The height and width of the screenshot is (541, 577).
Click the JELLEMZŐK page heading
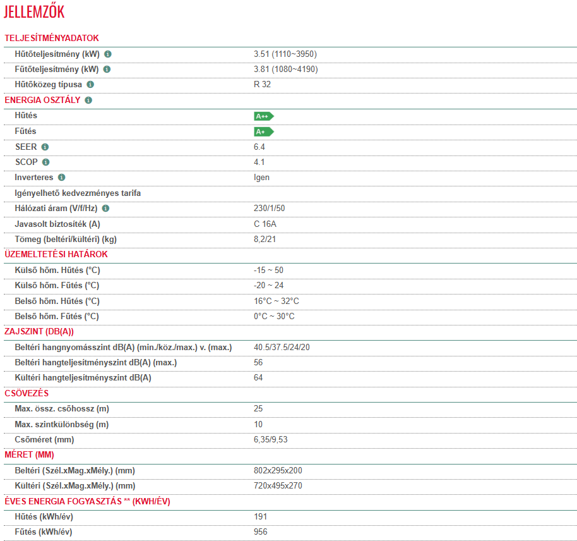coord(34,12)
